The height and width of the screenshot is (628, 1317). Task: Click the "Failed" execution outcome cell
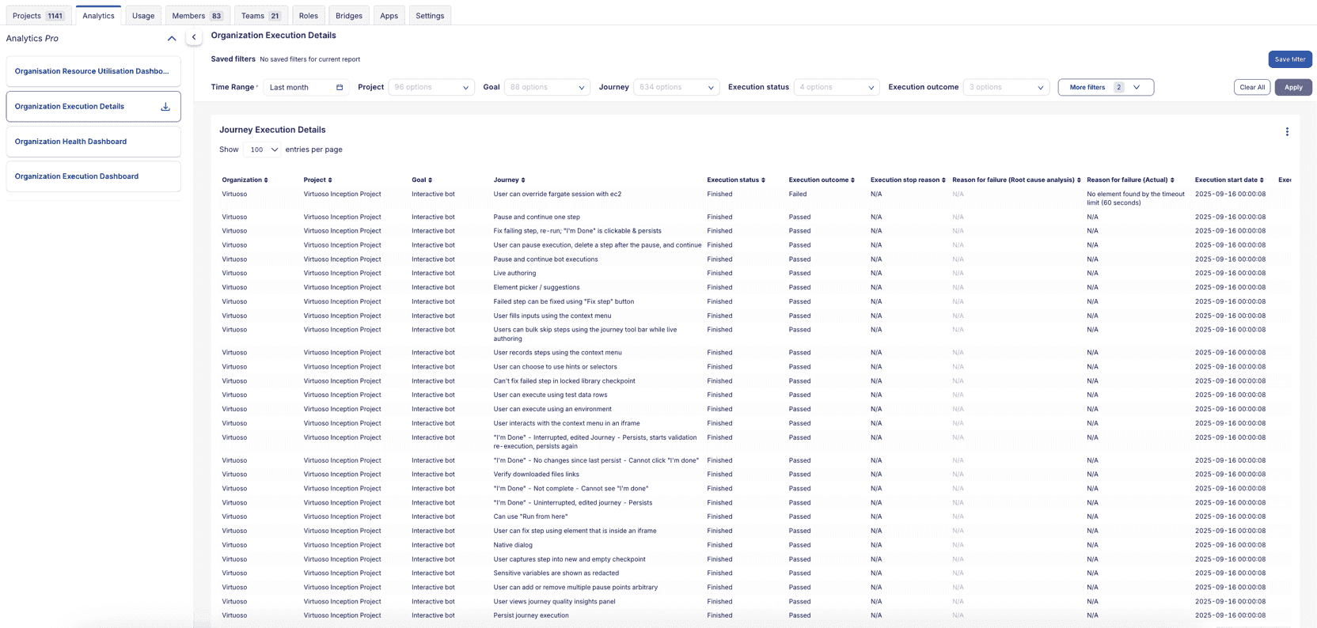pos(798,194)
